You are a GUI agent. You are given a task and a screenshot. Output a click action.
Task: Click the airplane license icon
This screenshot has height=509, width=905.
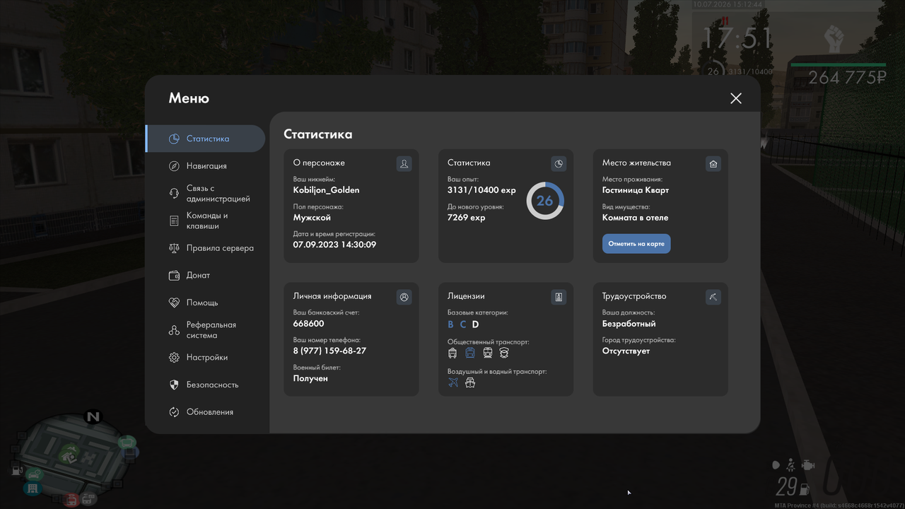coord(453,382)
